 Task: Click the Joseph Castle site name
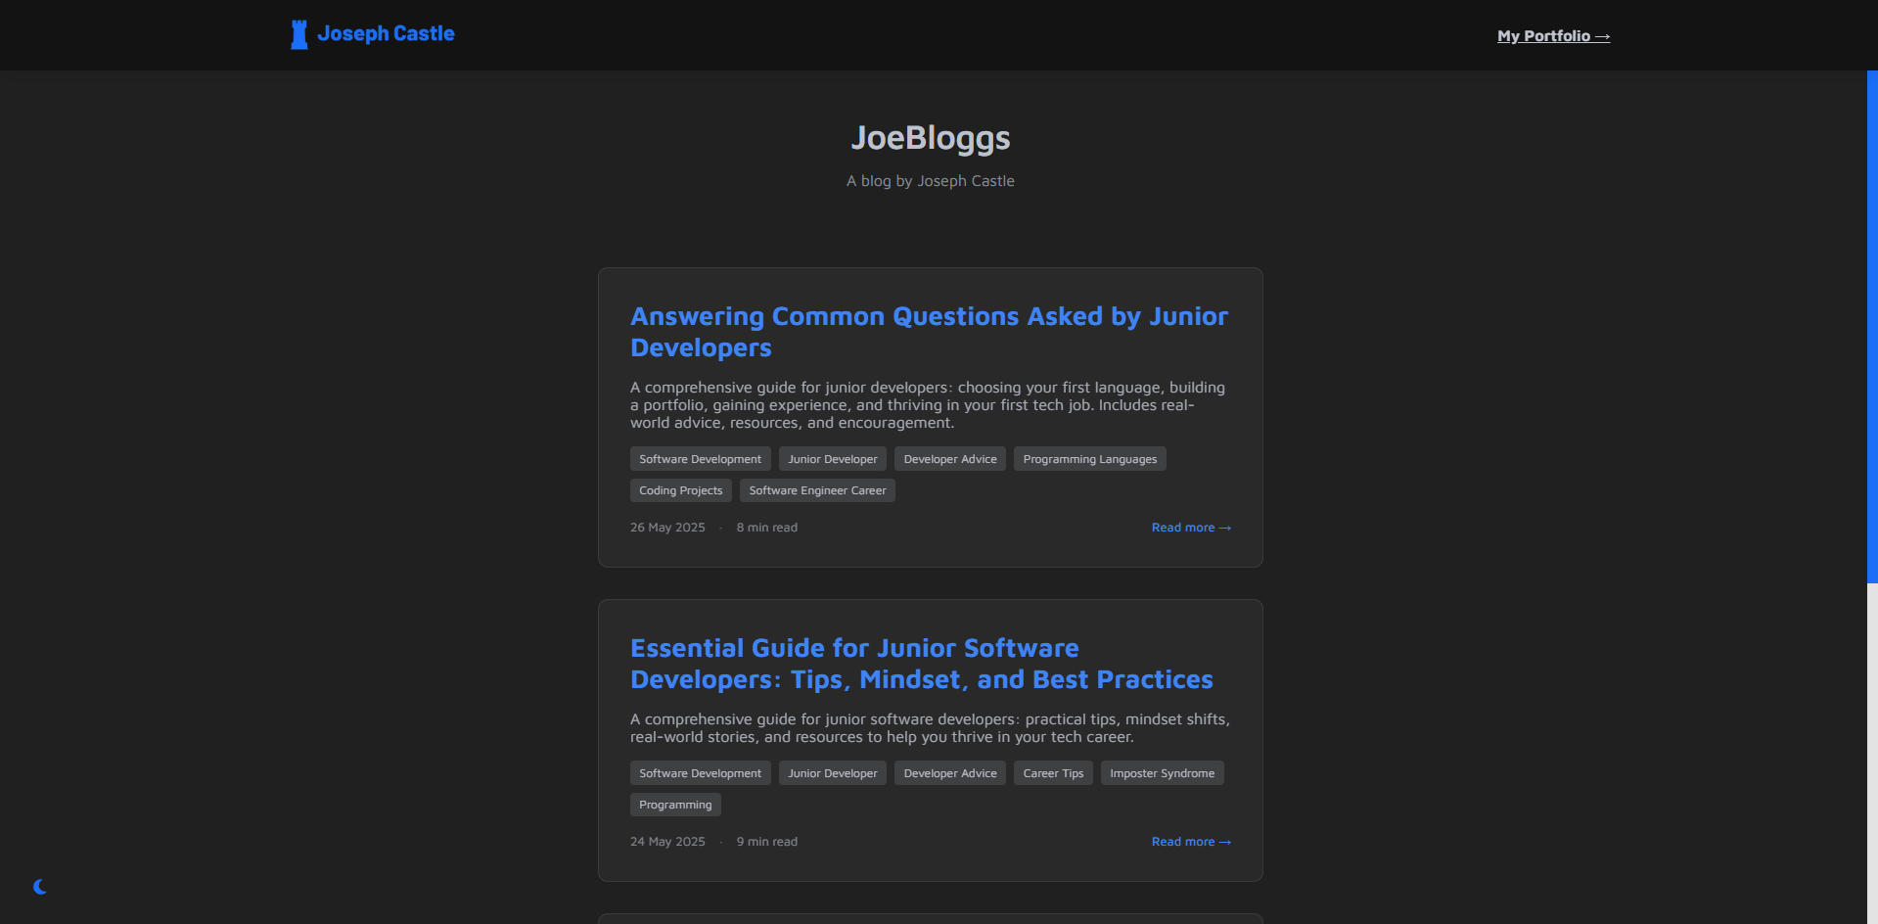tap(386, 33)
